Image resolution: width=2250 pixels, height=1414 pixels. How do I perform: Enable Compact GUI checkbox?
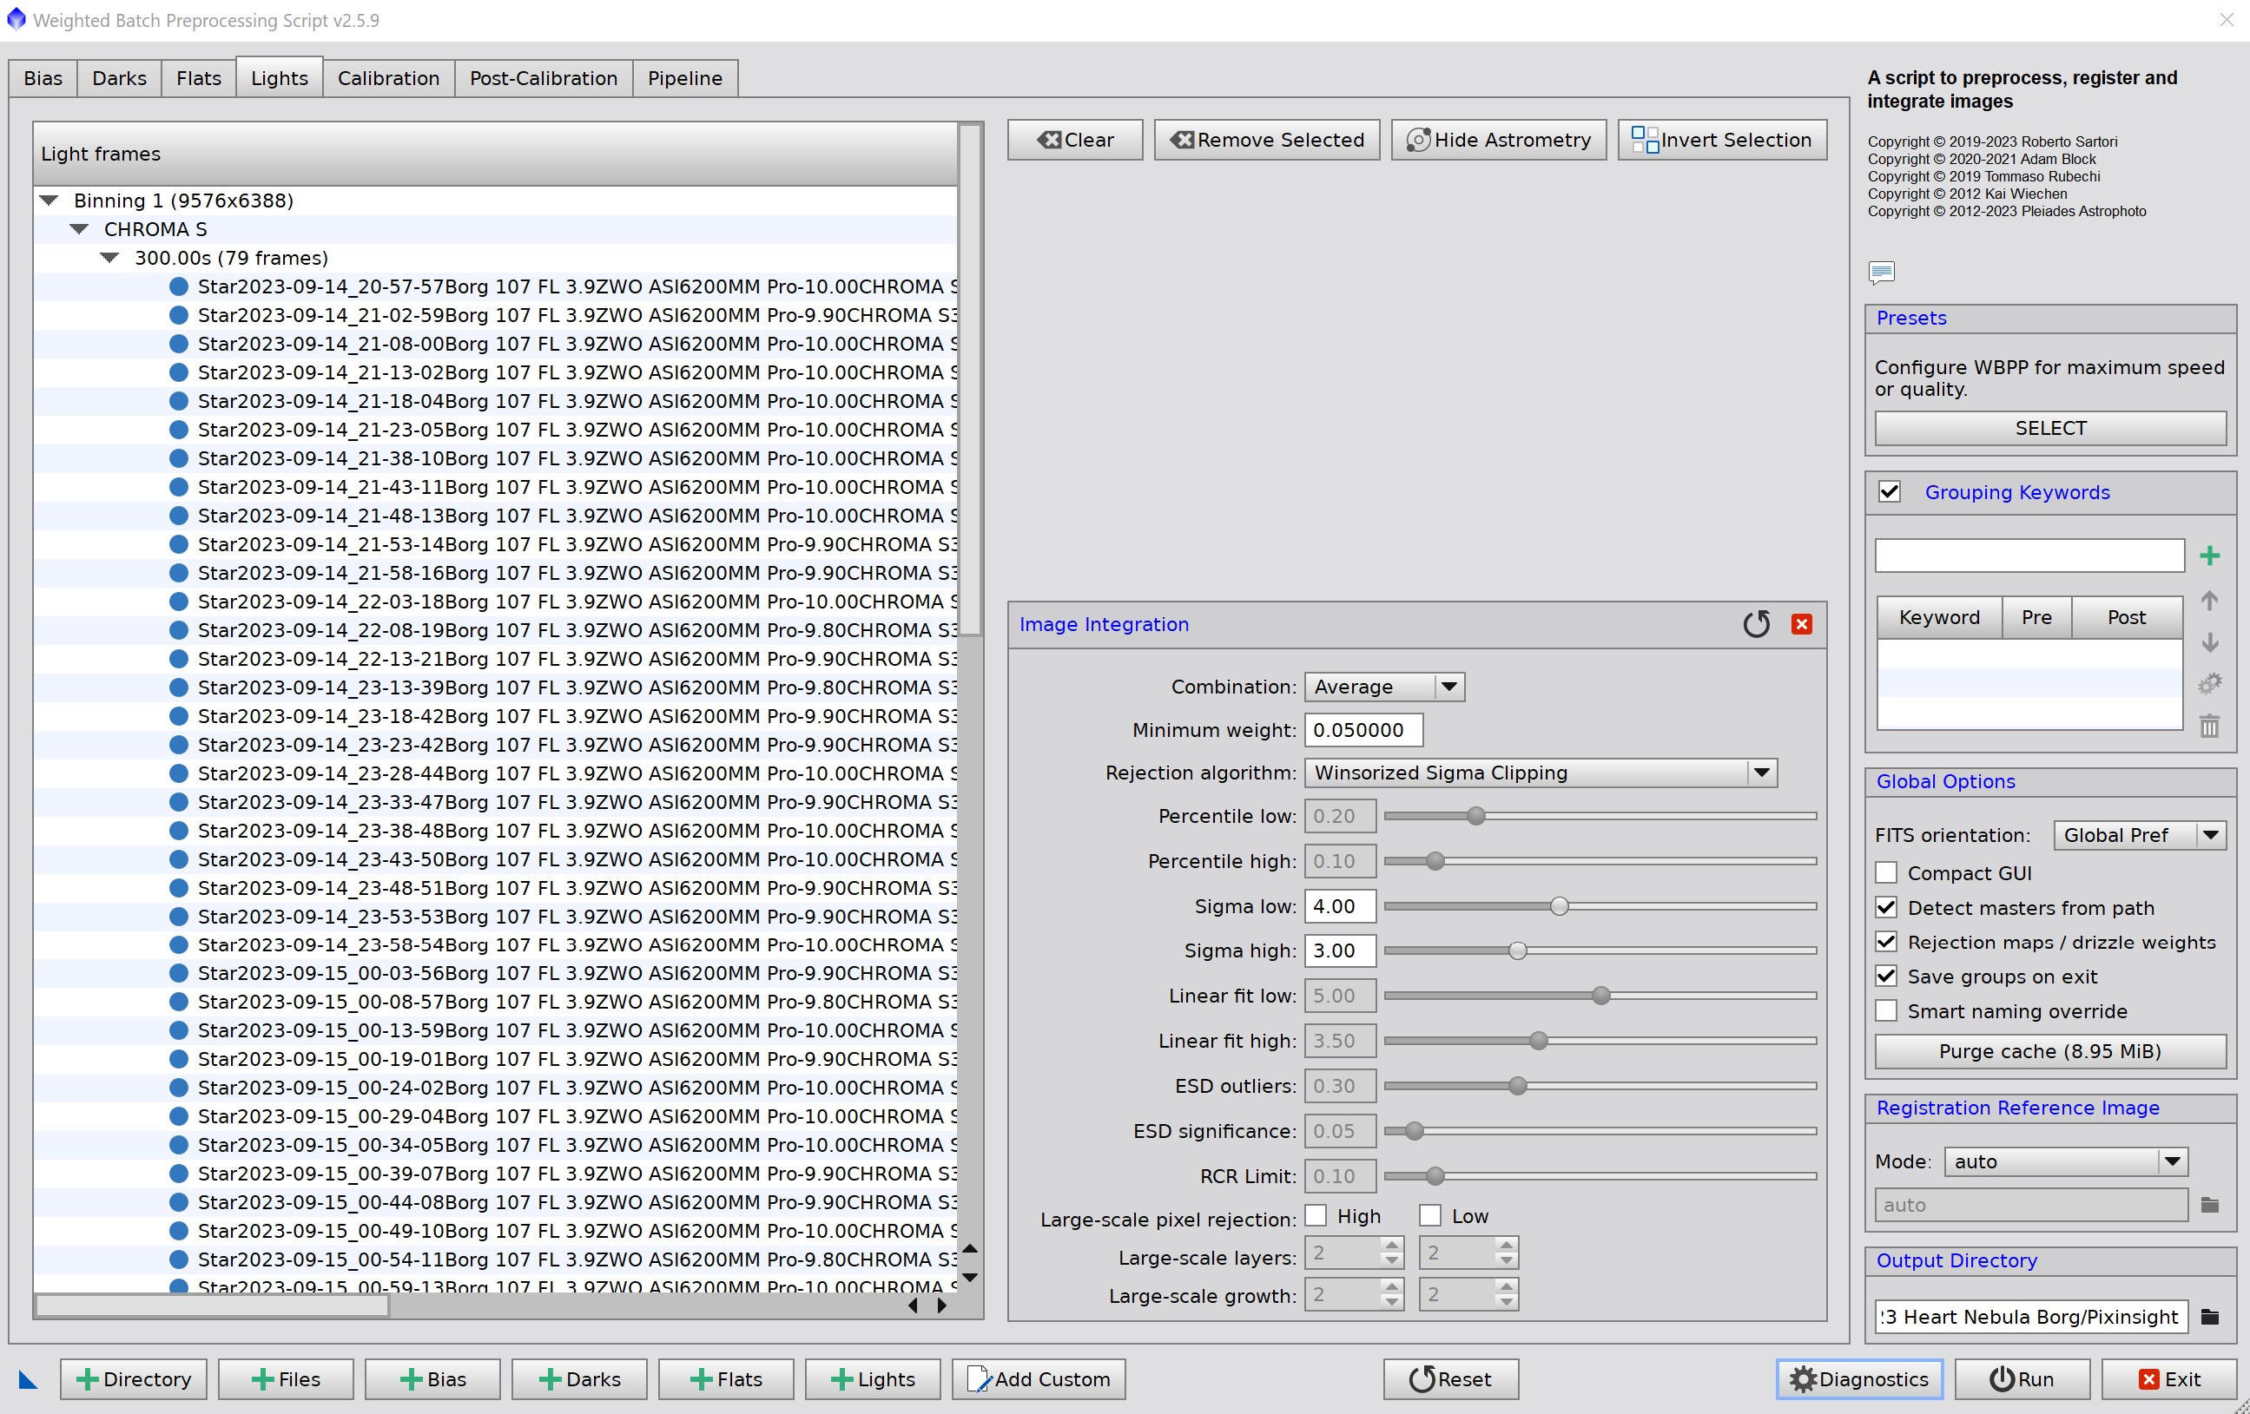[1886, 873]
